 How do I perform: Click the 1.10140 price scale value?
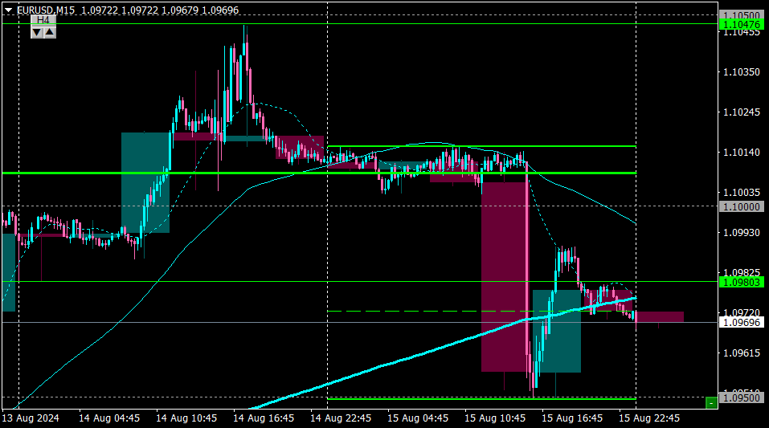point(742,153)
